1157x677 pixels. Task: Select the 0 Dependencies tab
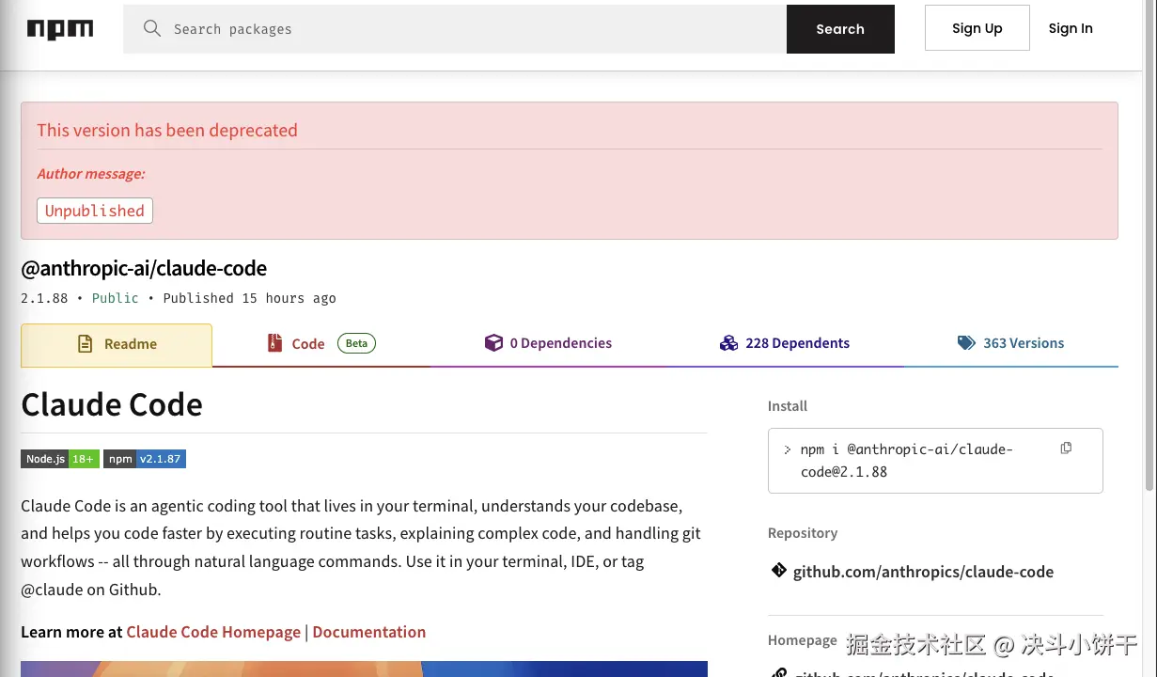click(549, 343)
